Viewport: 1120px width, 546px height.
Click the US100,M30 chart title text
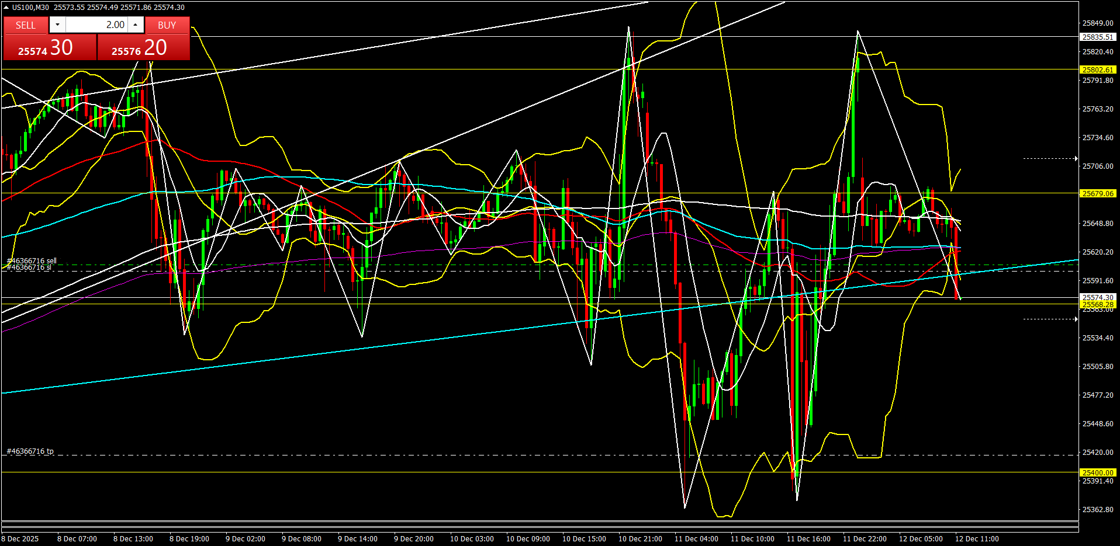[30, 8]
